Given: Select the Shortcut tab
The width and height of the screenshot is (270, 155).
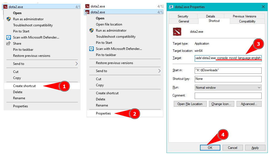Looking at the screenshot, I should [214, 21].
